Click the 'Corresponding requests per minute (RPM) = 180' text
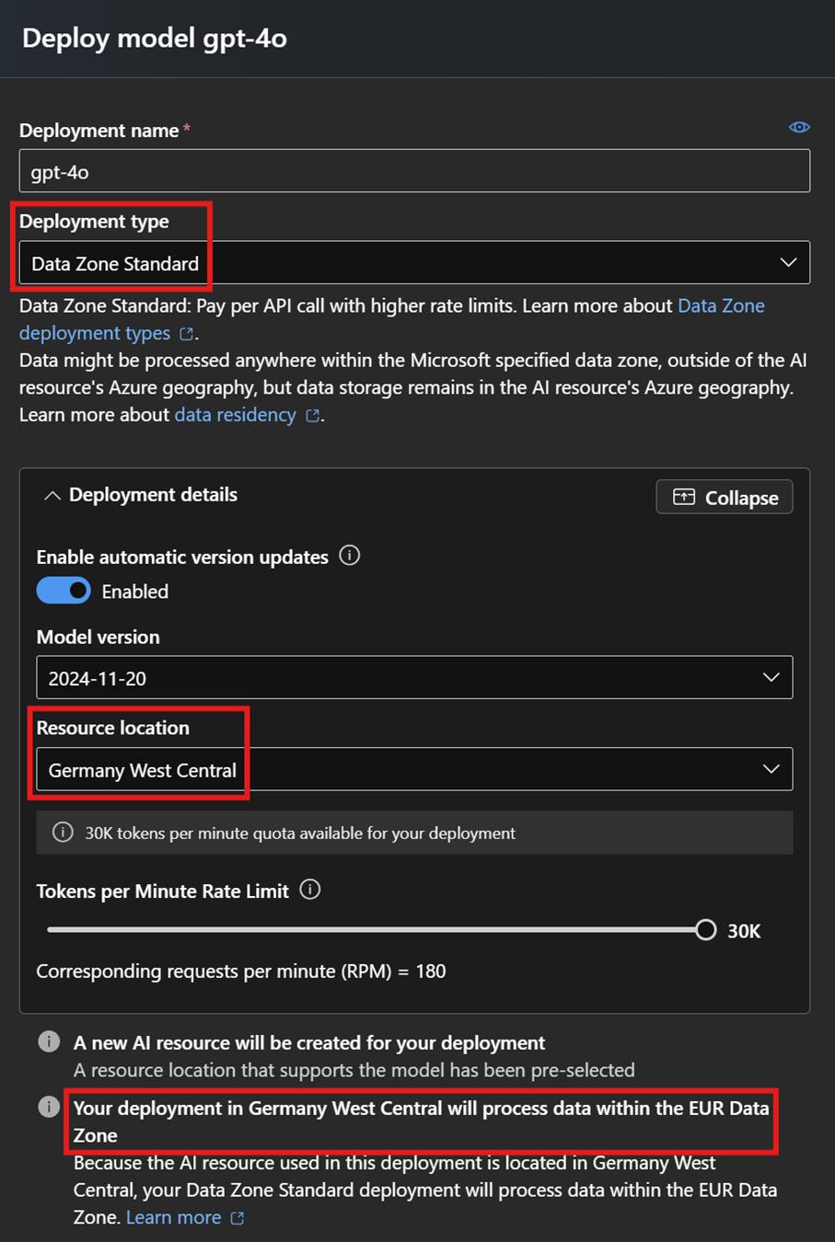 tap(241, 972)
